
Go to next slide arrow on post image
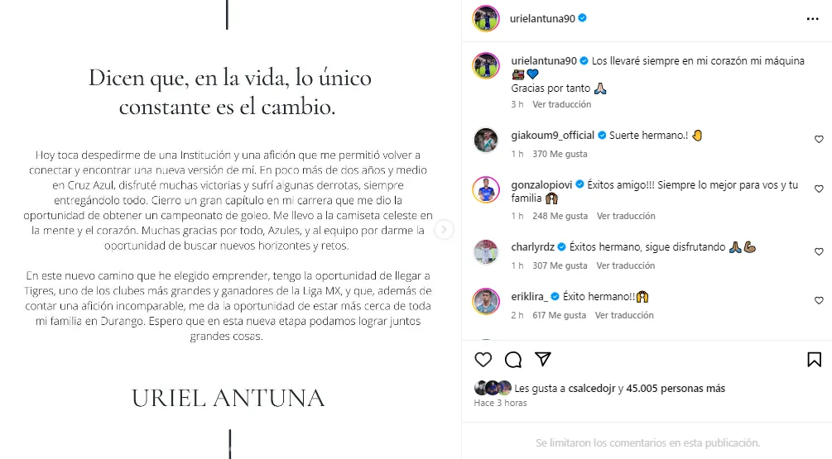(x=444, y=230)
